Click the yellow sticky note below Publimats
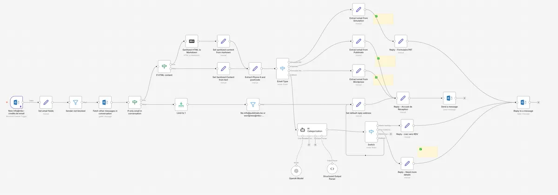 coord(385,61)
